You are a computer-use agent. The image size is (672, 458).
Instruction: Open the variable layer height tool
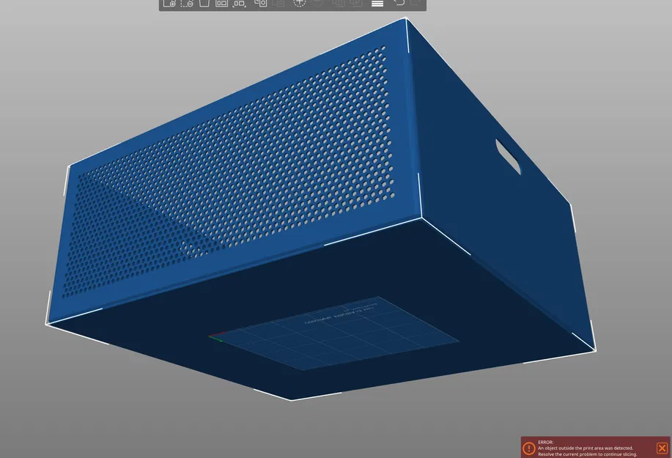(x=377, y=4)
